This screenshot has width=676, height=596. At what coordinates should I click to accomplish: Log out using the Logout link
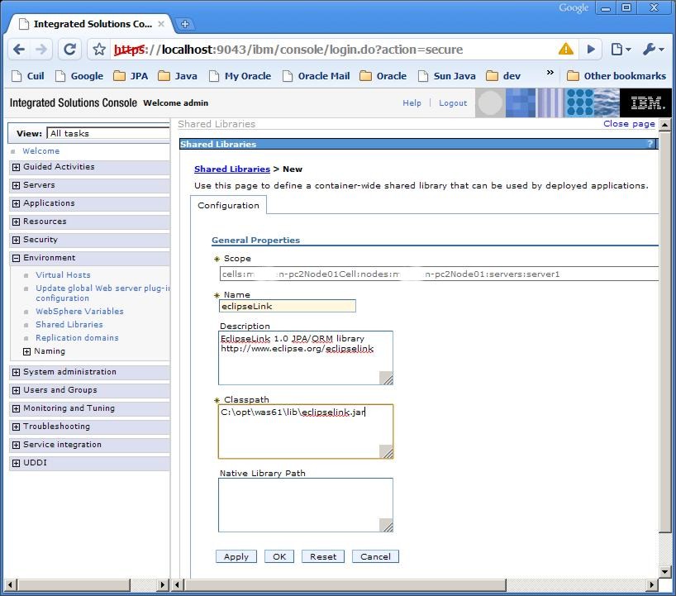[x=453, y=103]
